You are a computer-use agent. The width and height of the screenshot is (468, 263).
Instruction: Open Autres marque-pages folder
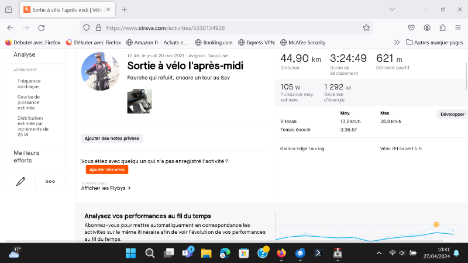click(435, 42)
